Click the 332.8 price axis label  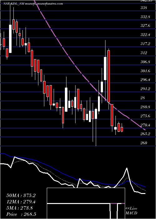point(145,17)
